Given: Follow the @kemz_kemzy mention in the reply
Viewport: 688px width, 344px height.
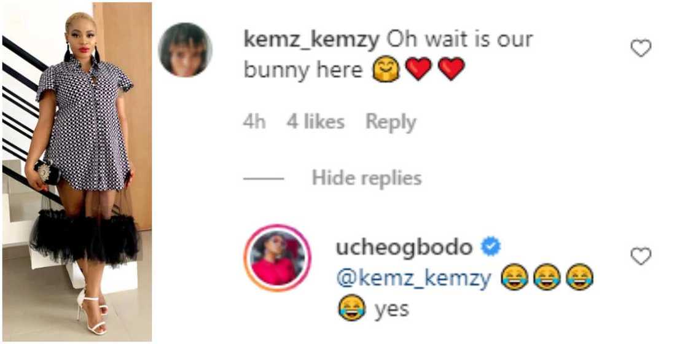Looking at the screenshot, I should tap(413, 279).
